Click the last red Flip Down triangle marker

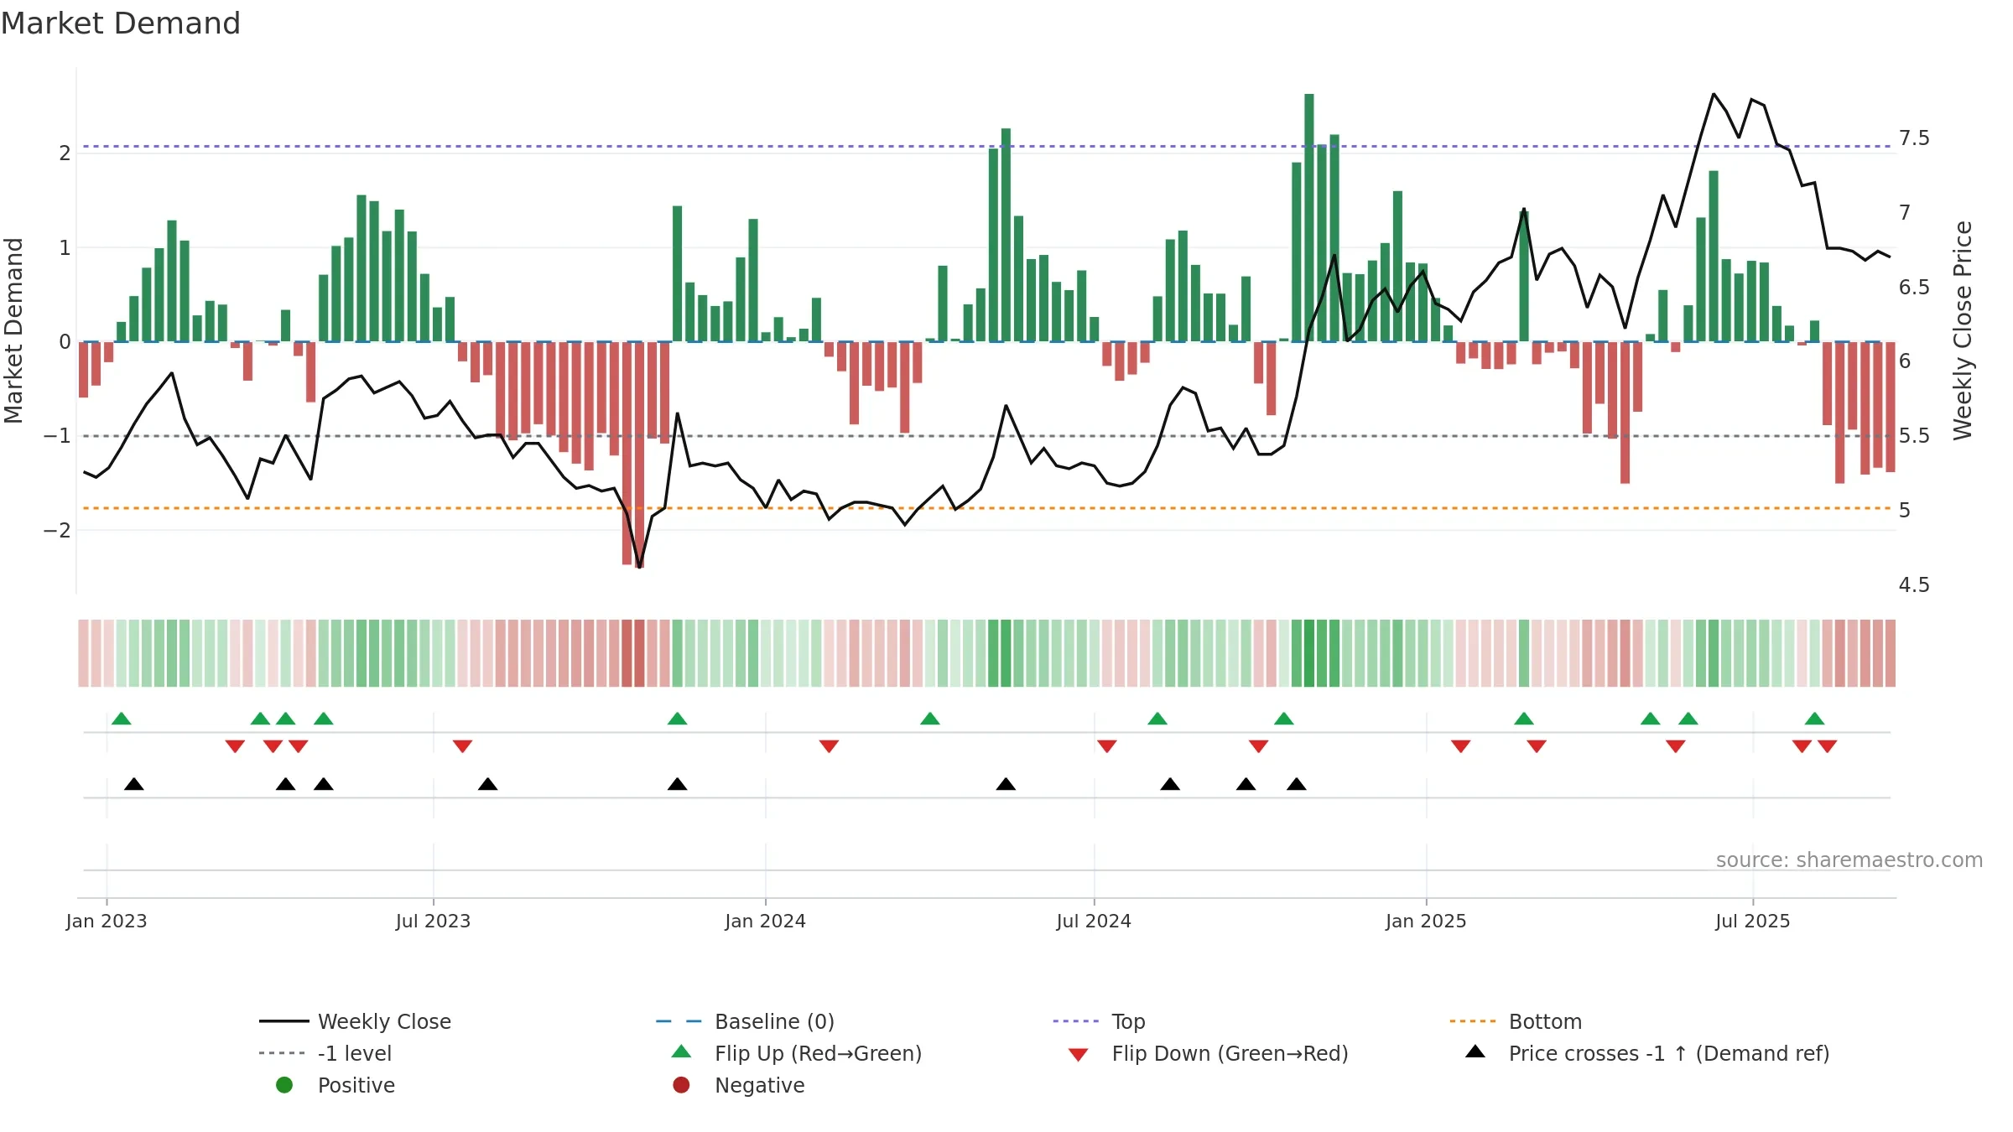pyautogui.click(x=1828, y=746)
